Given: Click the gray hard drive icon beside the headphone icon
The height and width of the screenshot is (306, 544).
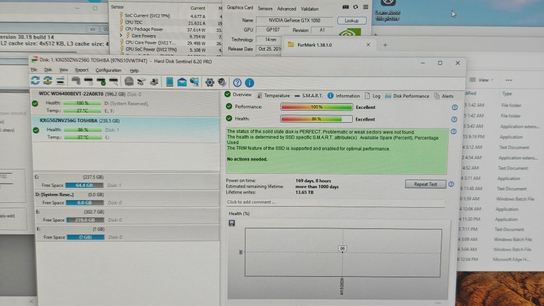Looking at the screenshot, I should tap(129, 82).
